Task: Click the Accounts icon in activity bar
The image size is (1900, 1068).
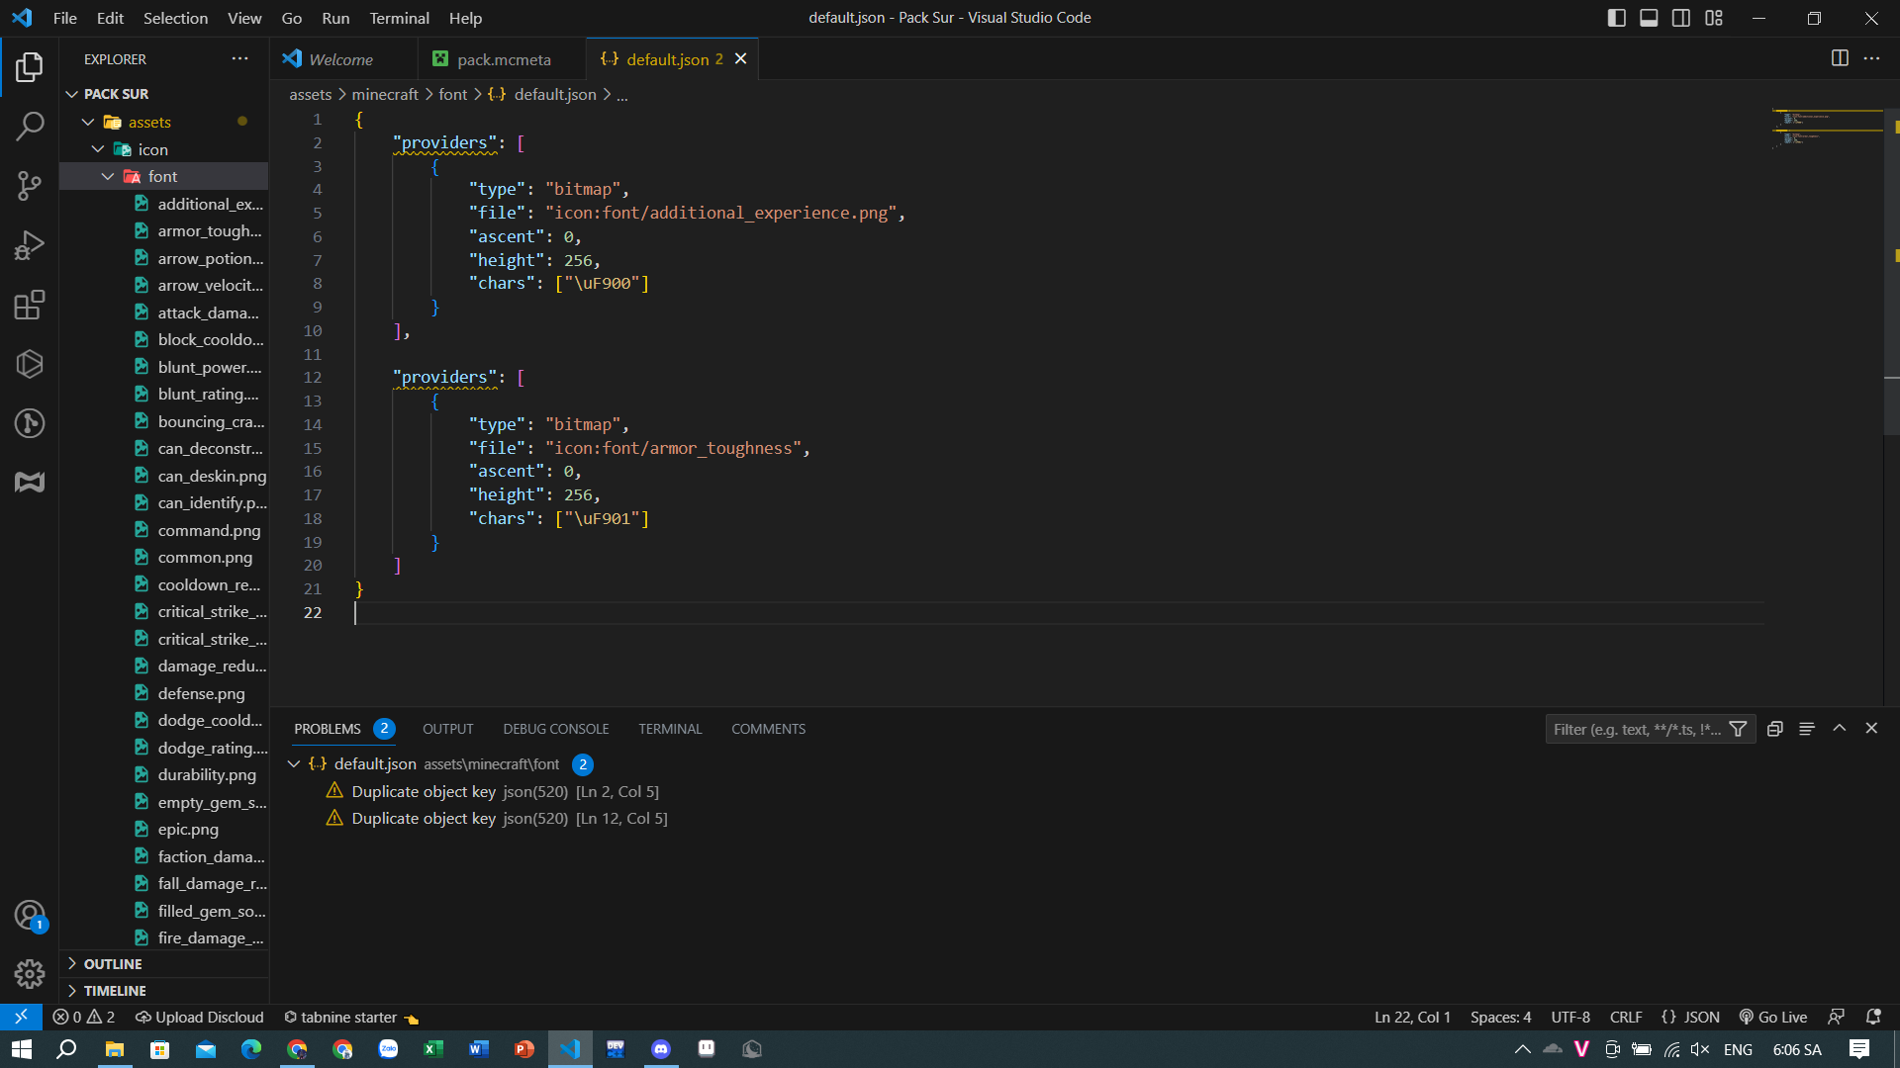Action: point(30,915)
